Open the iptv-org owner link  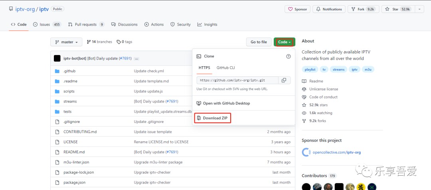pos(25,9)
